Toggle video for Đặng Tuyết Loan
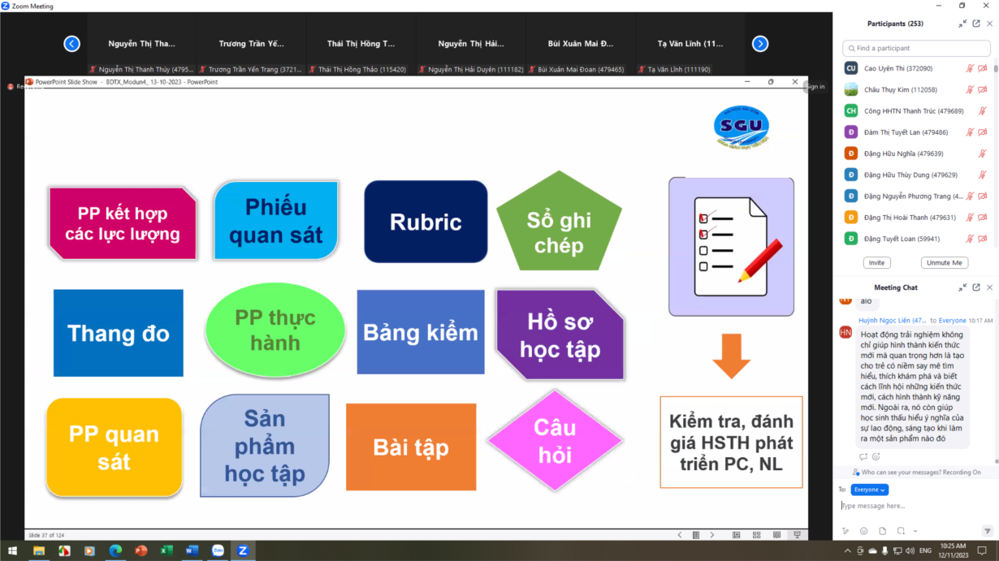This screenshot has width=999, height=561. point(983,239)
